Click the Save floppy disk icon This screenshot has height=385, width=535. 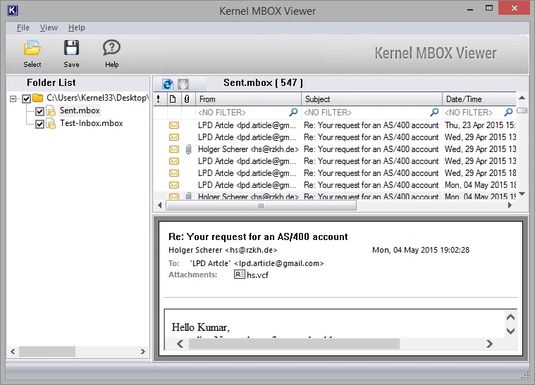click(x=71, y=48)
